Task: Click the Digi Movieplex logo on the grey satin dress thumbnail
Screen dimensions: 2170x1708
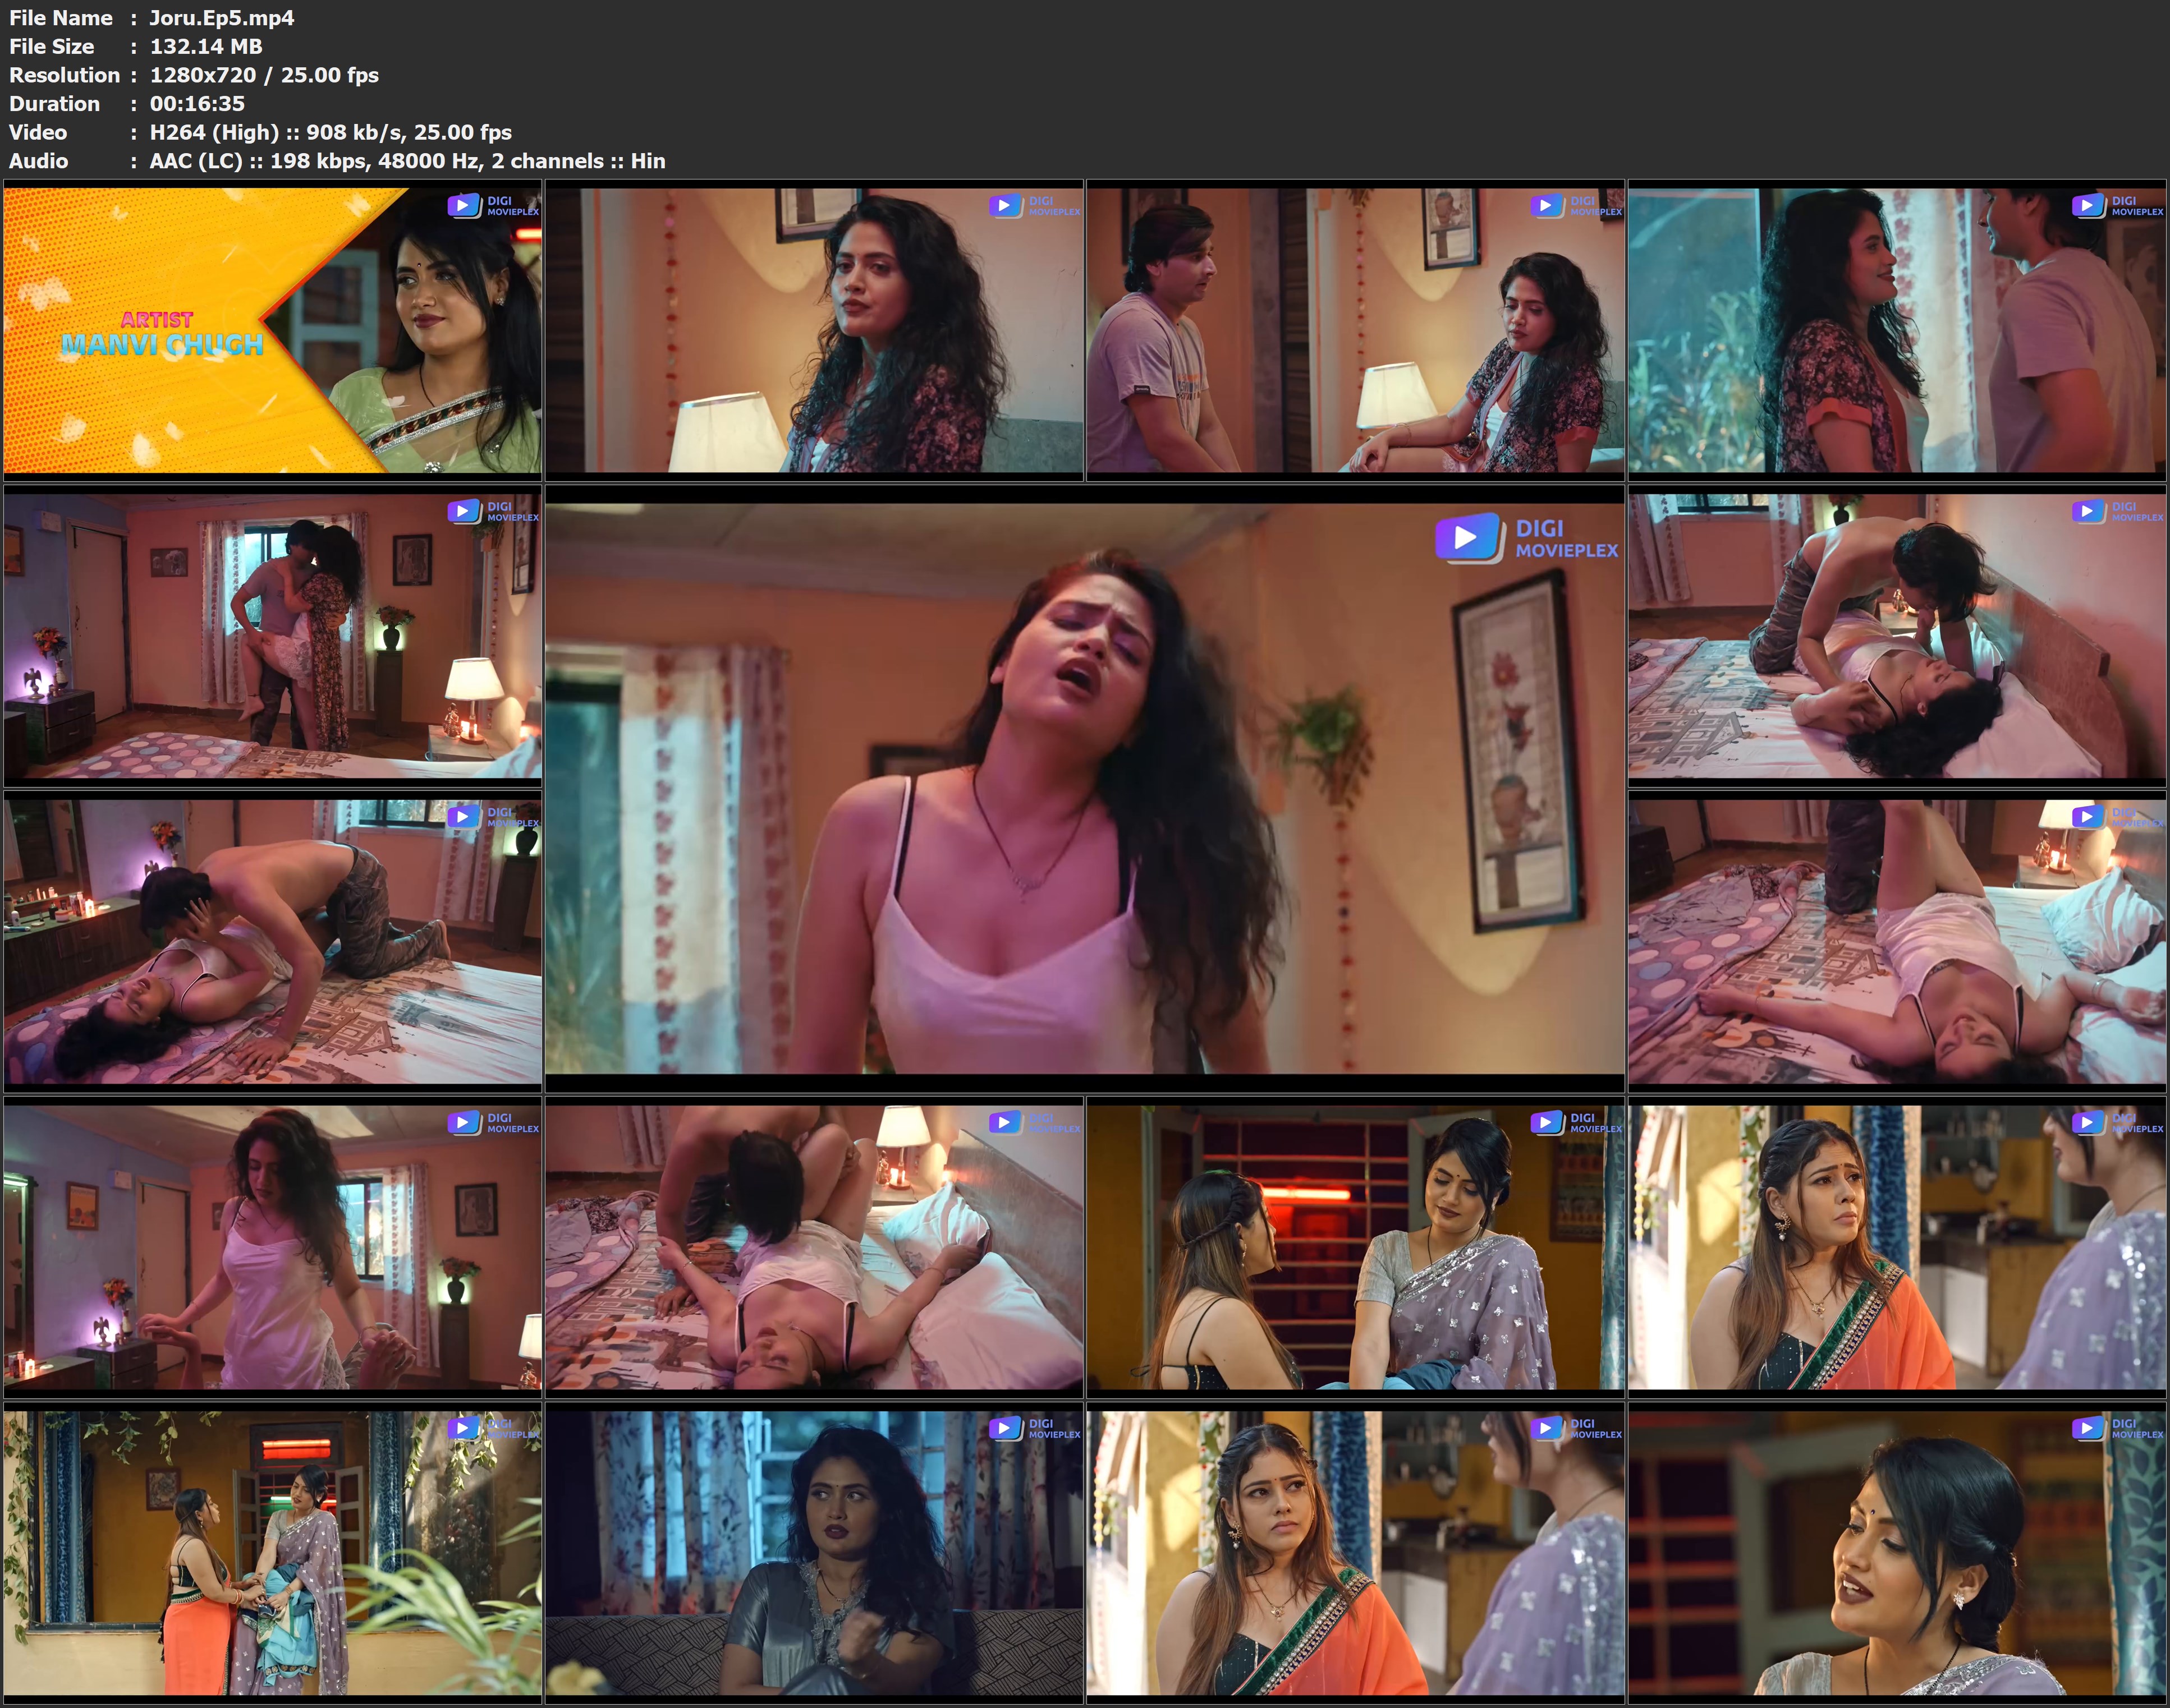Action: tap(1034, 1428)
